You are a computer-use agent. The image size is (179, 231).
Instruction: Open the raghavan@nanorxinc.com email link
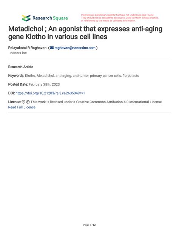click(75, 48)
